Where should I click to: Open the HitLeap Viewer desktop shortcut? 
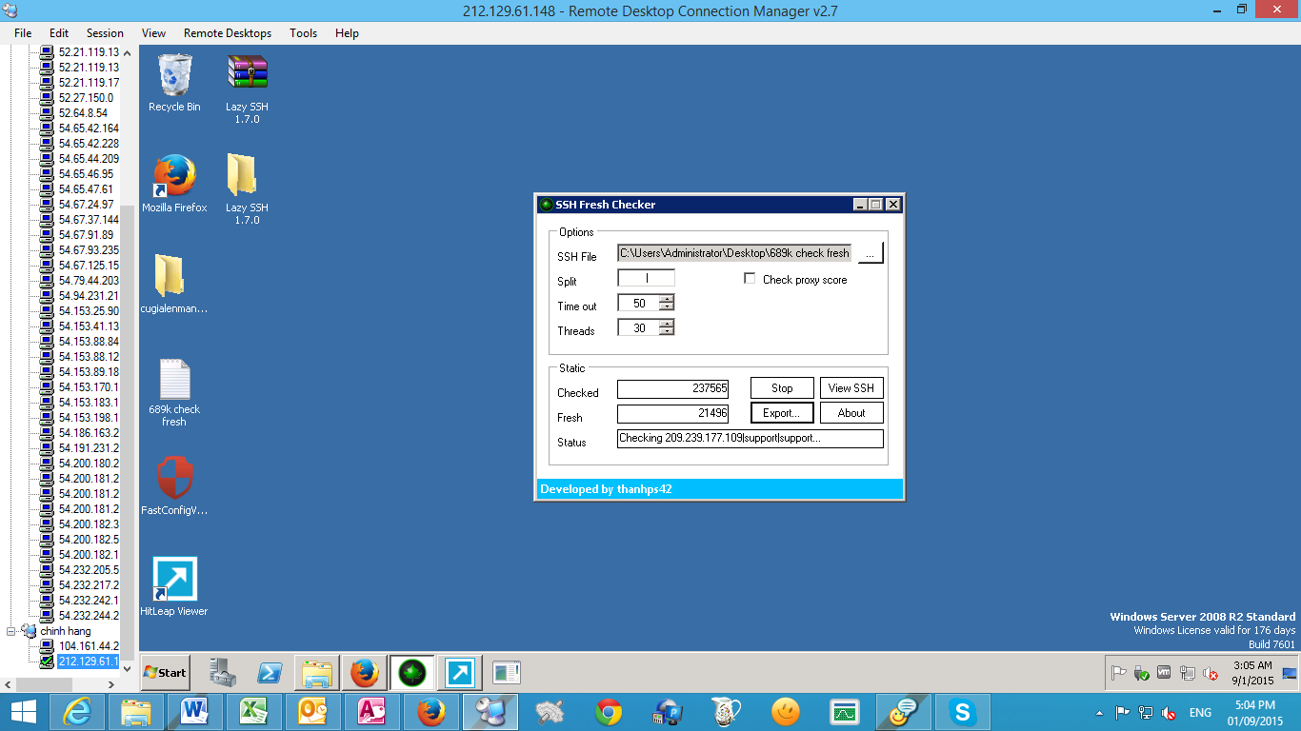coord(174,580)
